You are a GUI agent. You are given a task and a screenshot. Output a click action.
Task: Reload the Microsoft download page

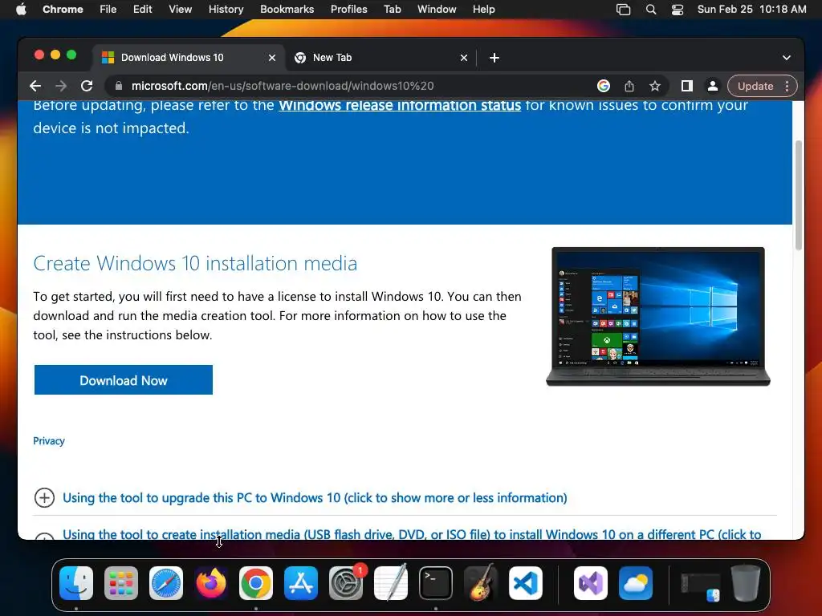87,86
